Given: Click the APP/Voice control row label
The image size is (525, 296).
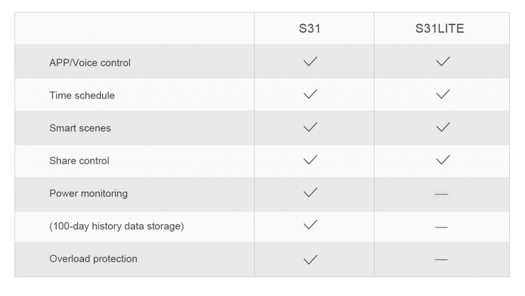Looking at the screenshot, I should [x=90, y=62].
